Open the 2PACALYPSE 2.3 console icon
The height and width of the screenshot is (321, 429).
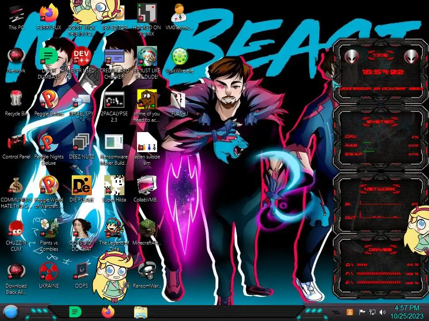(x=114, y=106)
